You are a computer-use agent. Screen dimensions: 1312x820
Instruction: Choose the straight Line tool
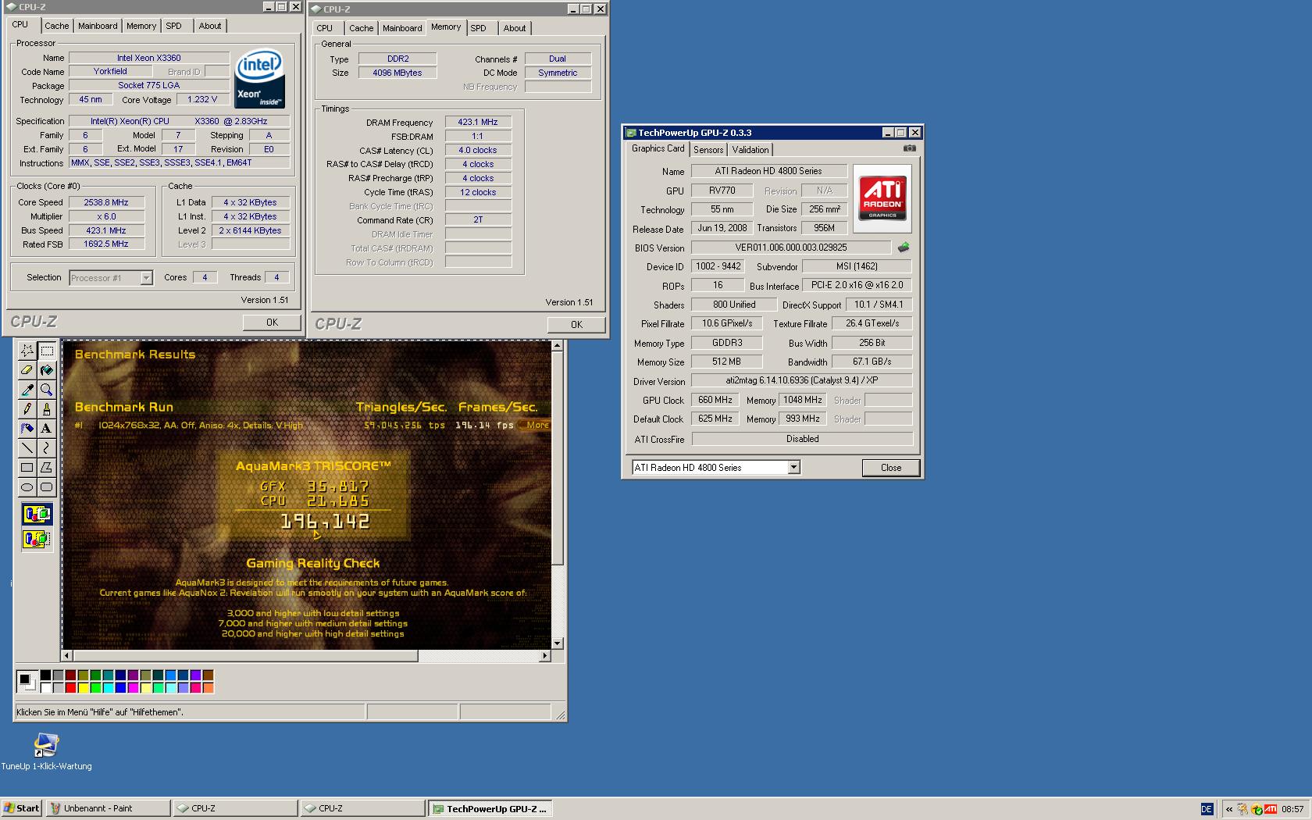tap(27, 448)
